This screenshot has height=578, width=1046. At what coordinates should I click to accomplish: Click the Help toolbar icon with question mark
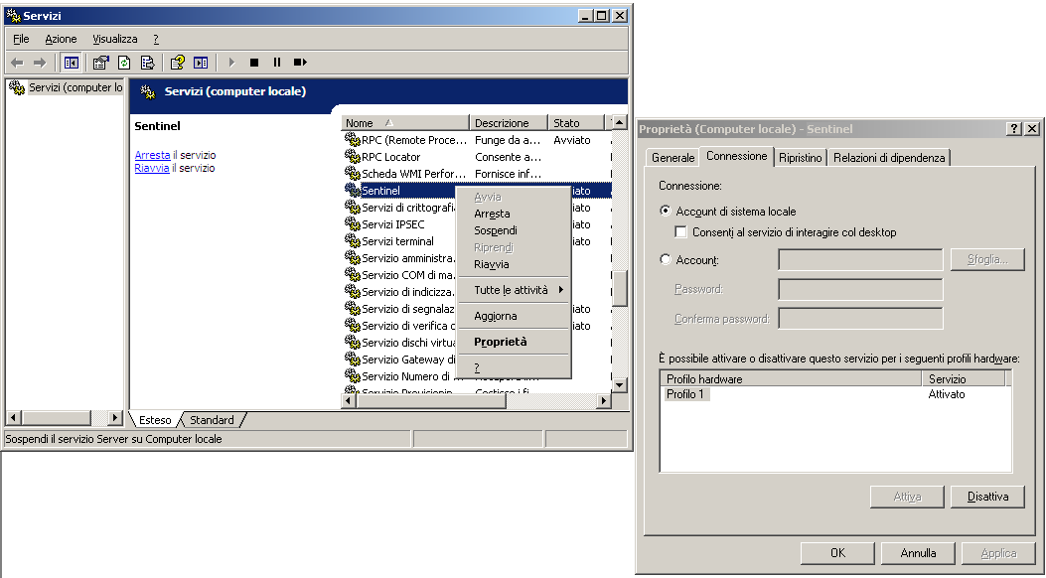pos(177,63)
